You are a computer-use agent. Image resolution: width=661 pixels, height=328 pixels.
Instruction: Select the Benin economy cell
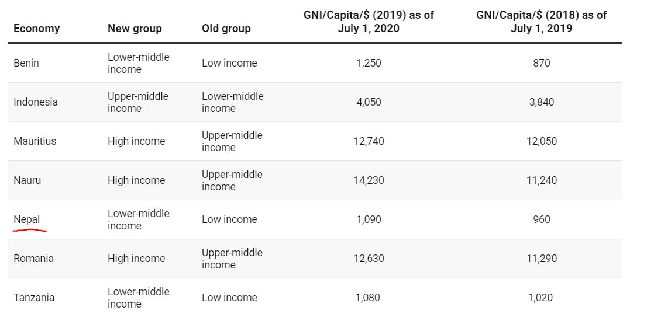click(x=26, y=63)
